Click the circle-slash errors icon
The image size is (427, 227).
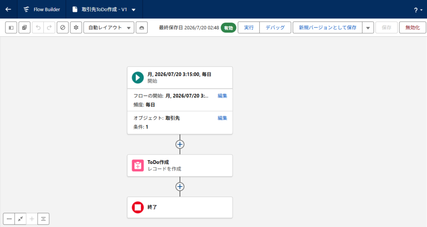tap(63, 28)
